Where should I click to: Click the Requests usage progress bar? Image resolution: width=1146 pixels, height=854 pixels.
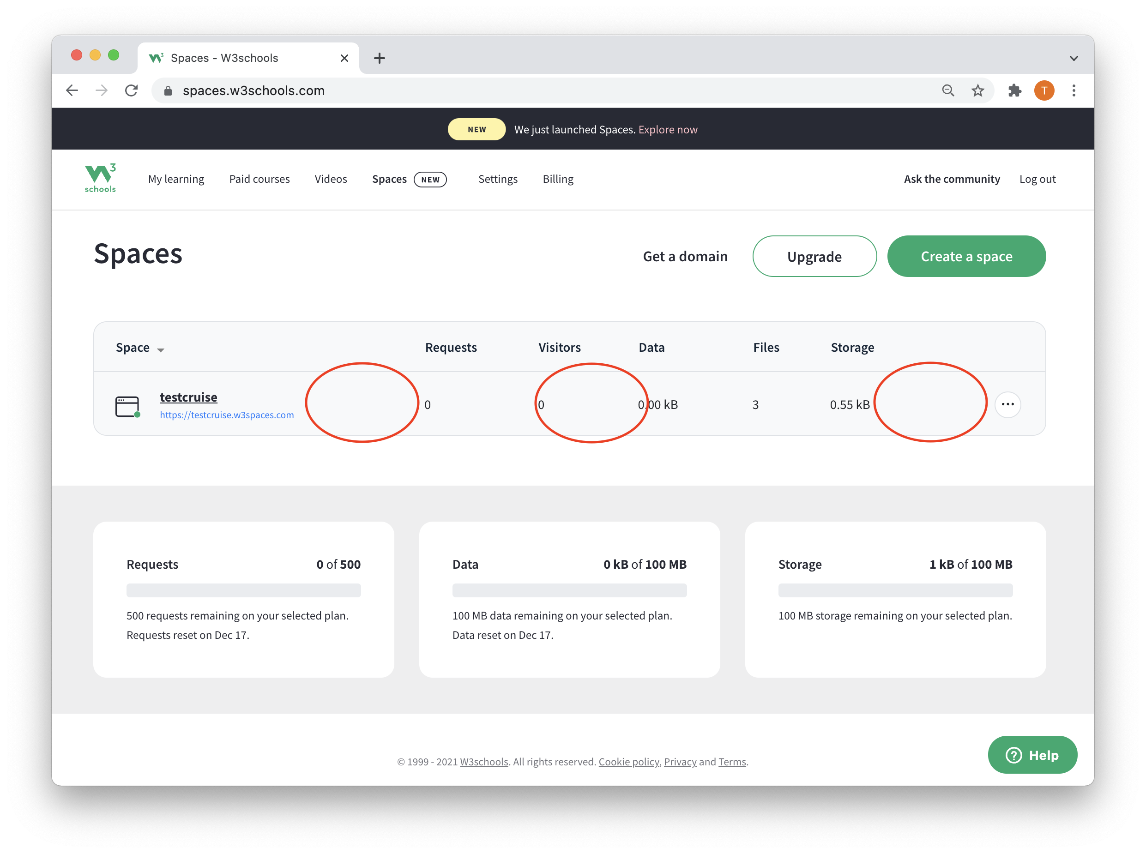243,590
